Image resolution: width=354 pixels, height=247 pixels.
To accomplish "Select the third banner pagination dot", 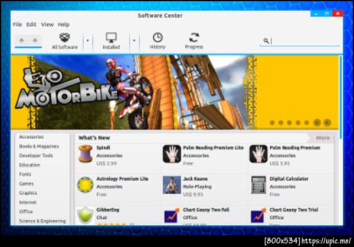I will click(290, 122).
